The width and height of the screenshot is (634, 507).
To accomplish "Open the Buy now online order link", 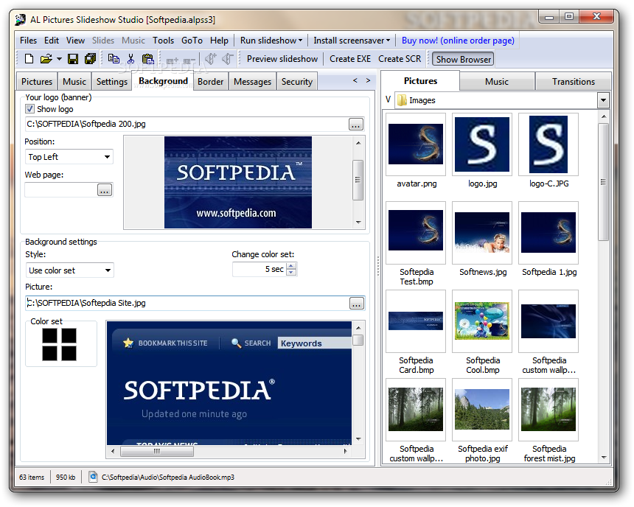I will 458,41.
